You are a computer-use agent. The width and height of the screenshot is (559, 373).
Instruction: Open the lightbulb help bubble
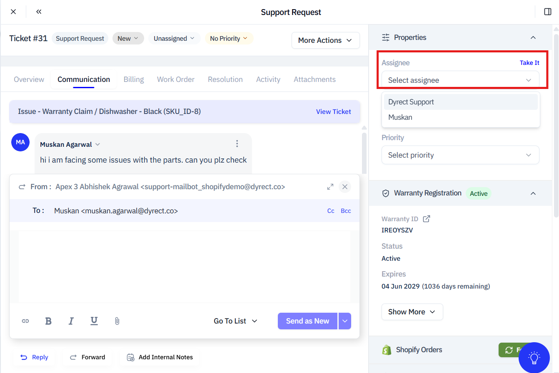534,358
